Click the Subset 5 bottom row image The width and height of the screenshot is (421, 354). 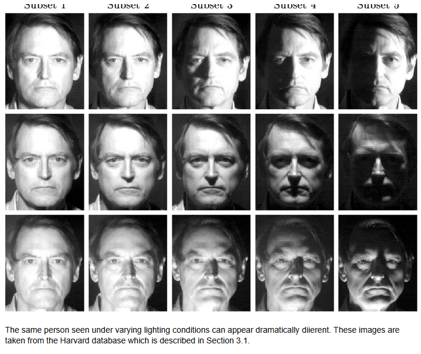(377, 263)
